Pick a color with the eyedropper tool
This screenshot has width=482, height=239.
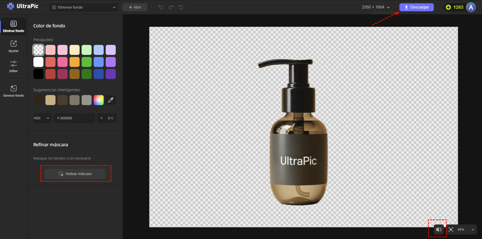(x=111, y=100)
